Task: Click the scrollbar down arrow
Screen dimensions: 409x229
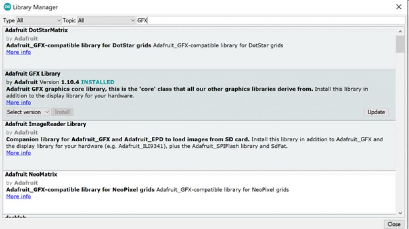Action: pos(400,213)
